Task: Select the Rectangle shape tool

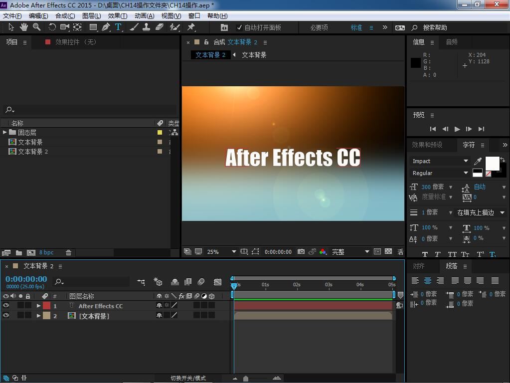Action: coord(93,27)
